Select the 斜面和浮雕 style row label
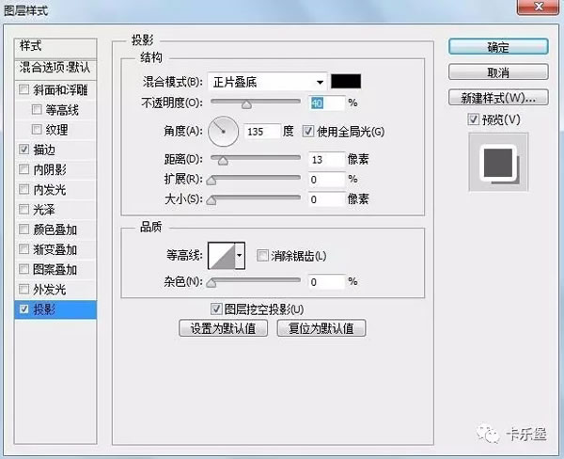The height and width of the screenshot is (459, 564). click(60, 89)
